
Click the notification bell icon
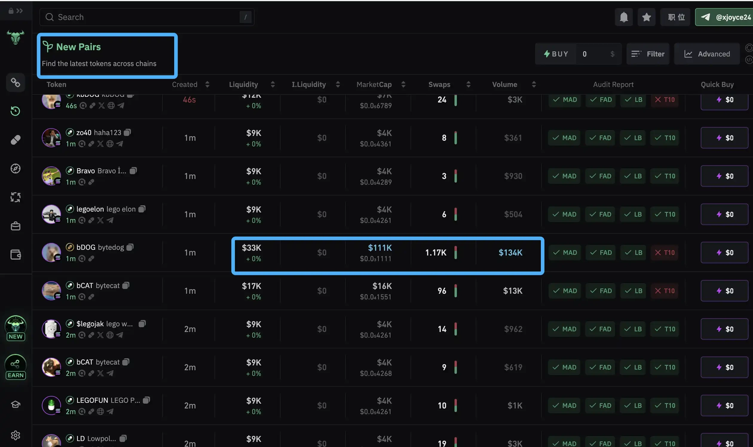click(624, 16)
